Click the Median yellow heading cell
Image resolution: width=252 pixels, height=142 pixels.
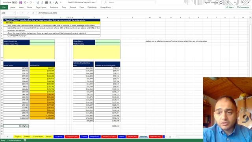[52, 23]
